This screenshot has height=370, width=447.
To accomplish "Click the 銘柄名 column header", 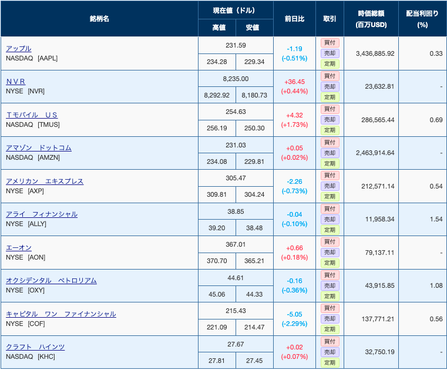I will [99, 19].
